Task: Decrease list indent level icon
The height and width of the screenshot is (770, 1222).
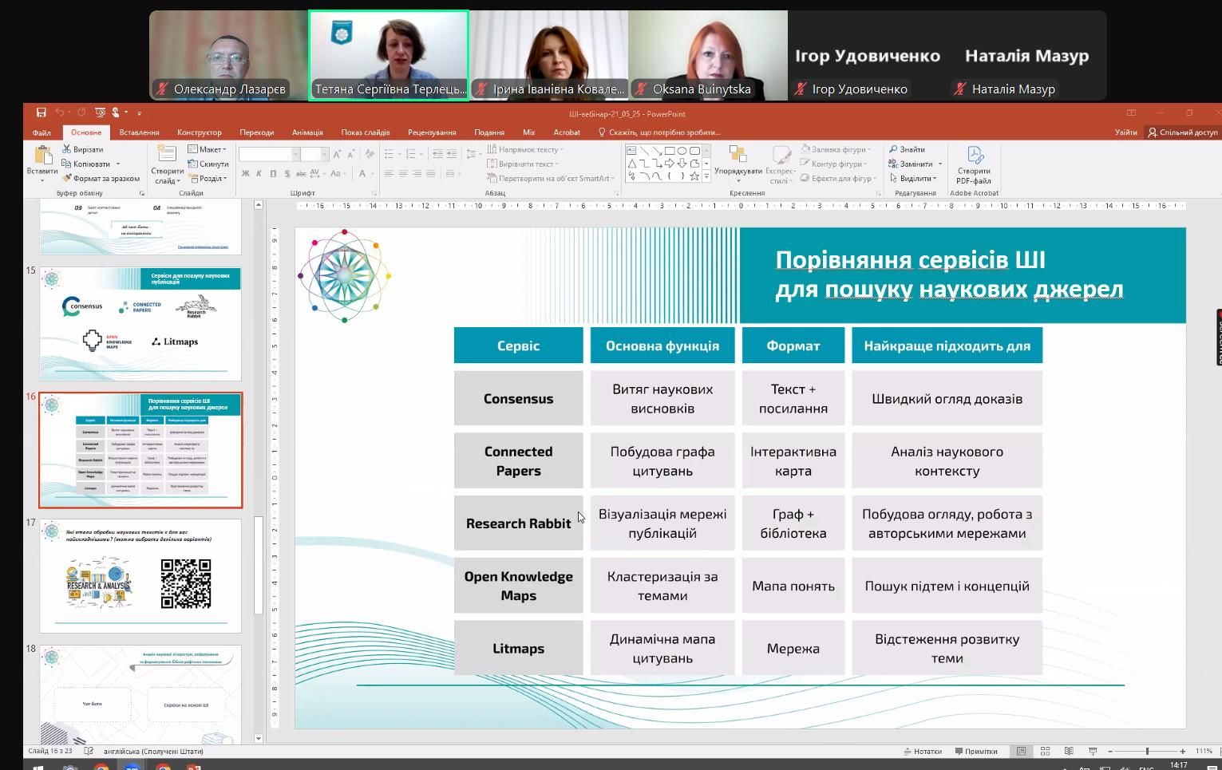Action: click(x=437, y=153)
